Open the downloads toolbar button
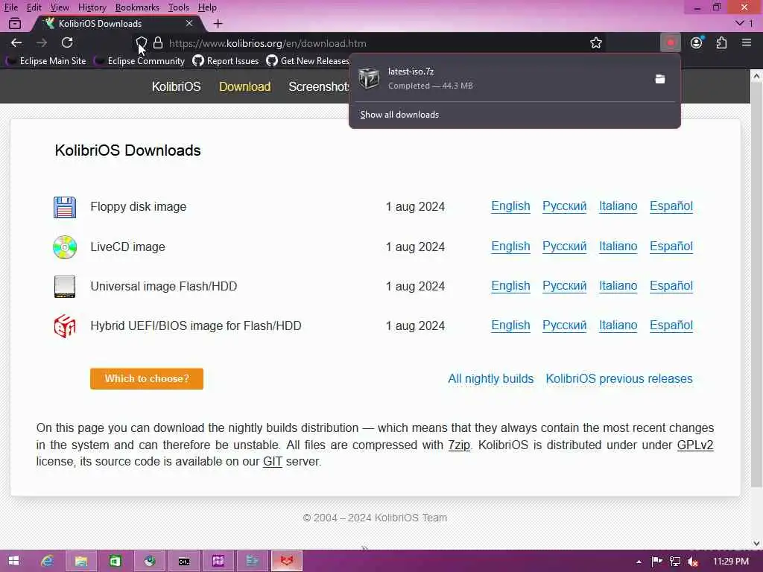Screen dimensions: 763x572 click(x=671, y=42)
